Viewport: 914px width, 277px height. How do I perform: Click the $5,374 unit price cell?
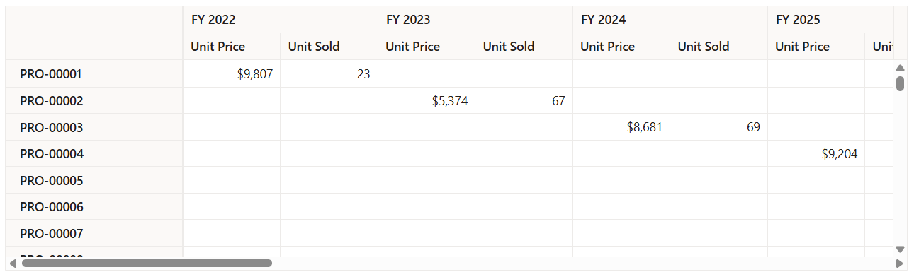click(x=427, y=100)
